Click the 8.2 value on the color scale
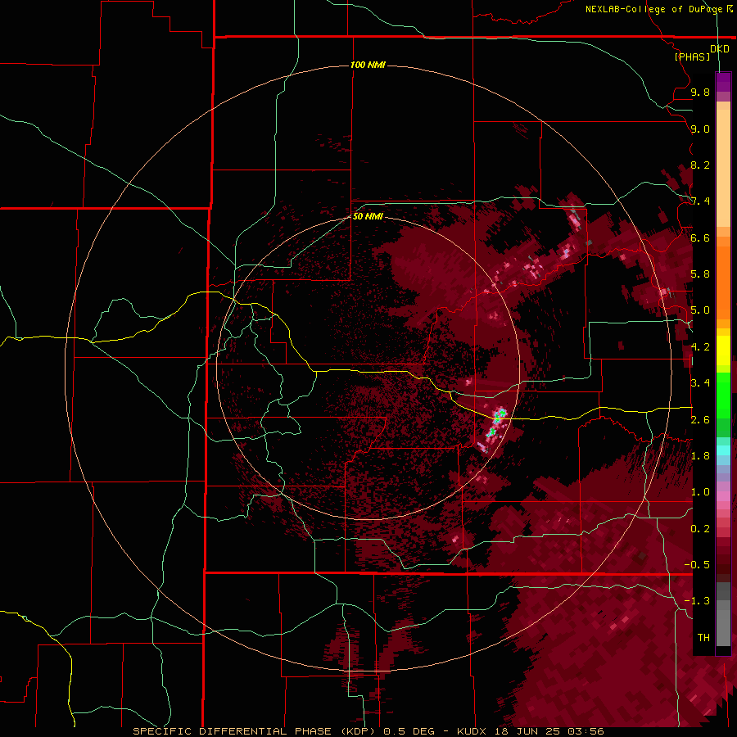737x737 pixels. point(700,165)
